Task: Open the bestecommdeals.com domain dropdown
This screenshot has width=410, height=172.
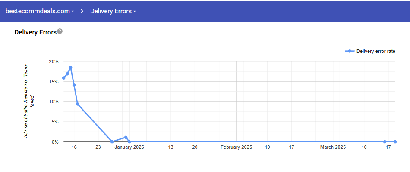Action: (x=39, y=11)
